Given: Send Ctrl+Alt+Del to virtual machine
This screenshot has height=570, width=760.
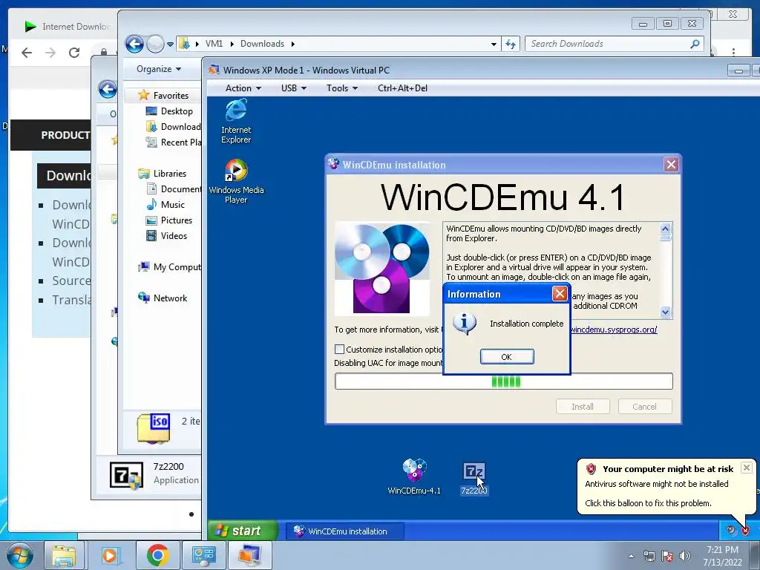Looking at the screenshot, I should click(402, 88).
